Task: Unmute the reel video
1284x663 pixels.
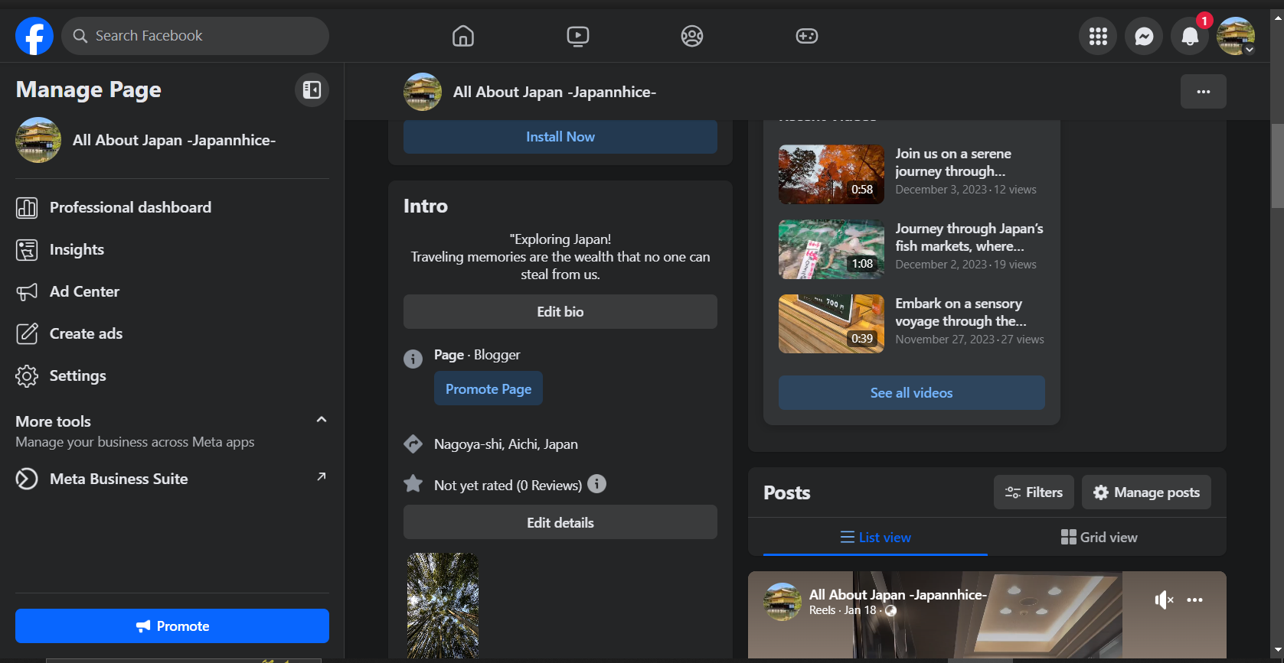Action: [x=1164, y=600]
